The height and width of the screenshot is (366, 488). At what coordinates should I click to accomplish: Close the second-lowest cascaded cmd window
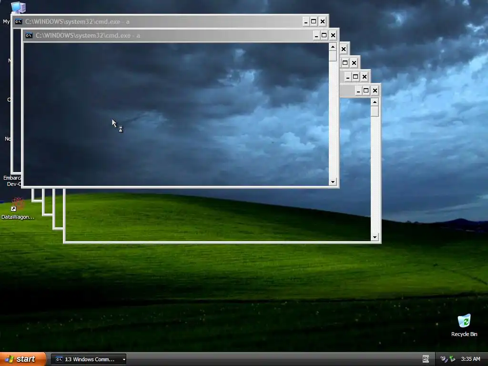[x=365, y=77]
